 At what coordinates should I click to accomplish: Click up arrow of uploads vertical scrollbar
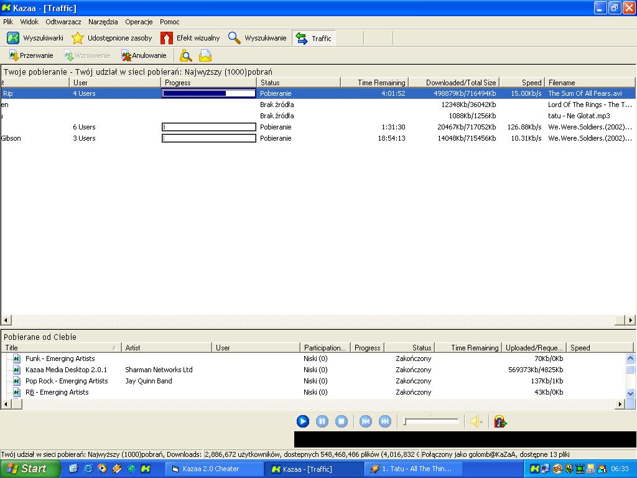tap(631, 358)
